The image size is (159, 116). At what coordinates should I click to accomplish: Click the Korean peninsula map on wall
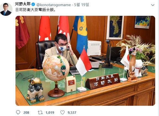pos(115,27)
